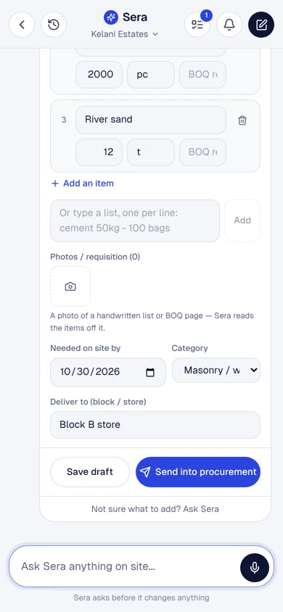
Task: Activate the microphone voice input
Action: pos(255,568)
